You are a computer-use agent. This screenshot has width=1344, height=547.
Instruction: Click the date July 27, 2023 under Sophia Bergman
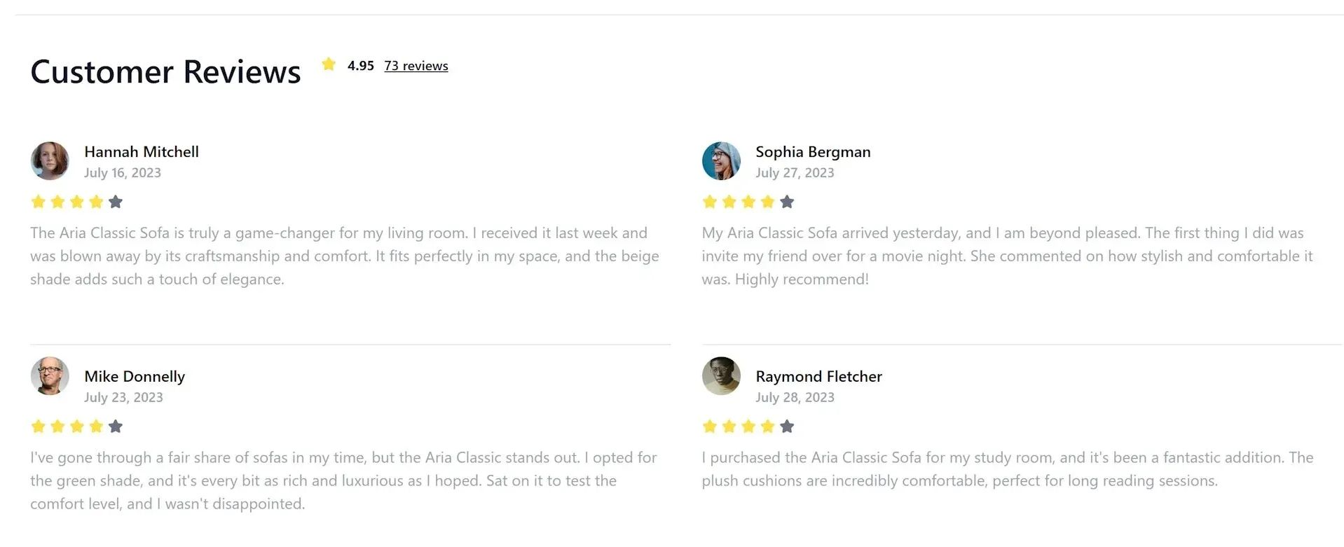[x=795, y=172]
